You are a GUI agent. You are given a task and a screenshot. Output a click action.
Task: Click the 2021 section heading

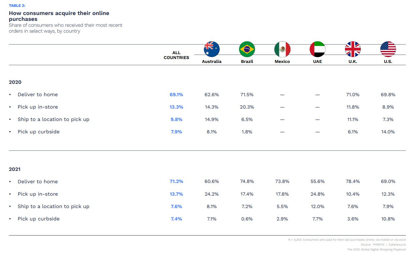click(15, 169)
